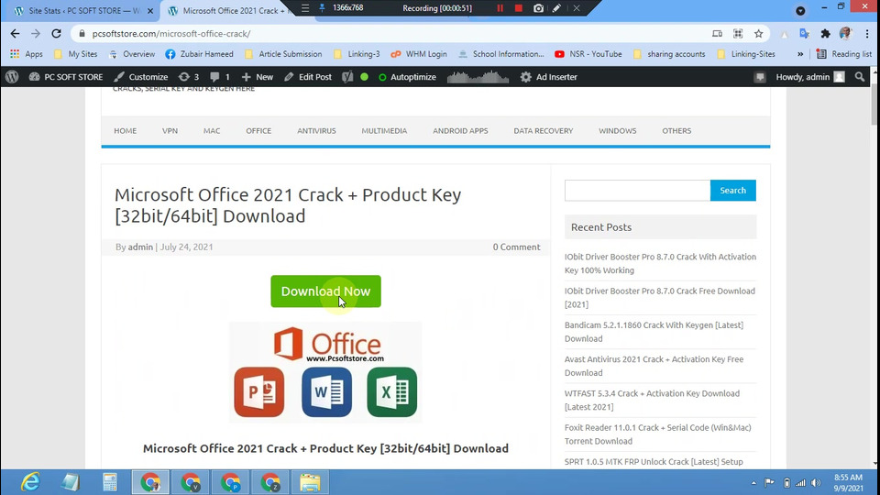Open Internet Explorer from the taskbar

coord(30,482)
